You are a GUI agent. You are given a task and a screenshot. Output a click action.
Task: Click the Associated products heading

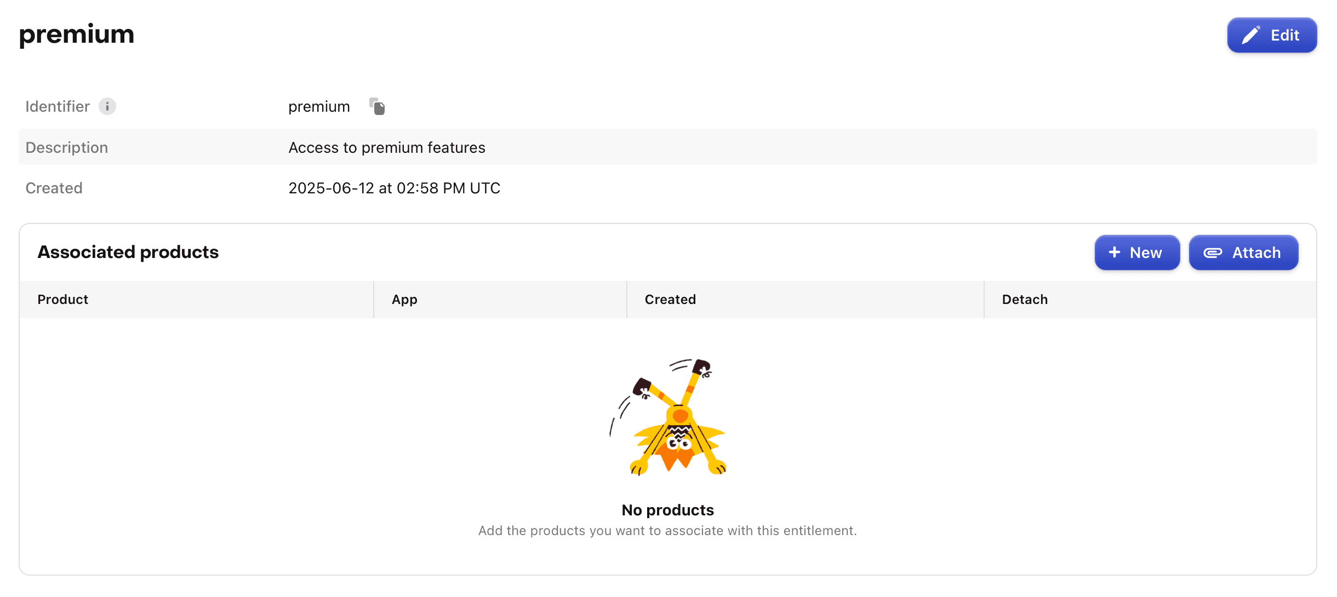point(128,252)
